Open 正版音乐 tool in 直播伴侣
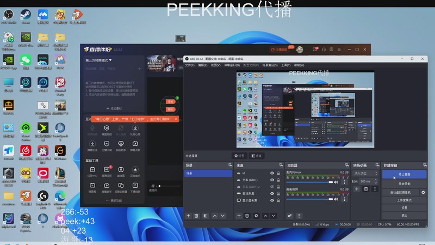This screenshot has height=245, width=435. click(135, 171)
